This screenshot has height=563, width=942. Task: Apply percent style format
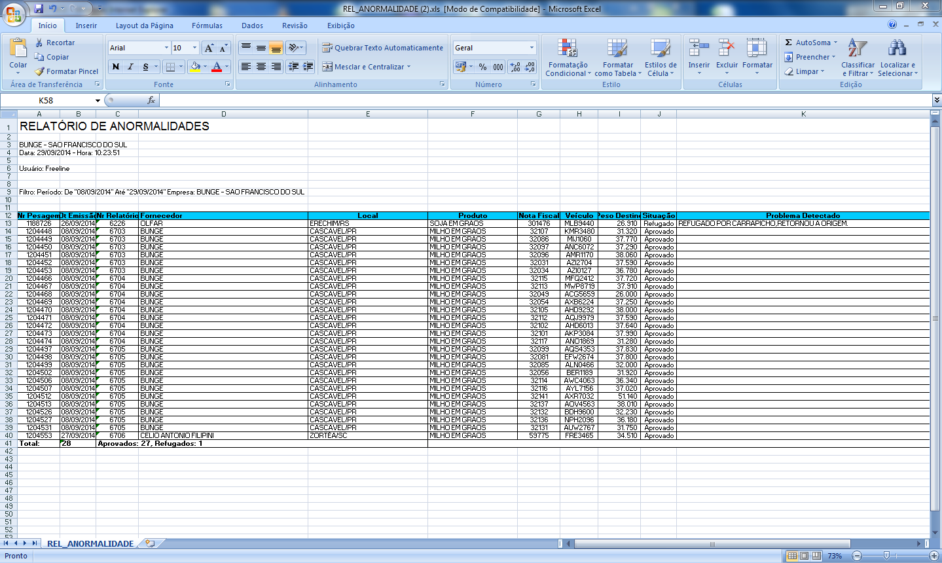click(482, 67)
